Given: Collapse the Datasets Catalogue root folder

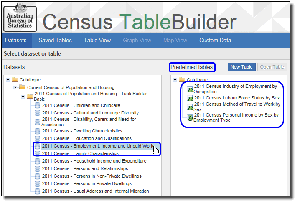Looking at the screenshot, I should [x=8, y=80].
